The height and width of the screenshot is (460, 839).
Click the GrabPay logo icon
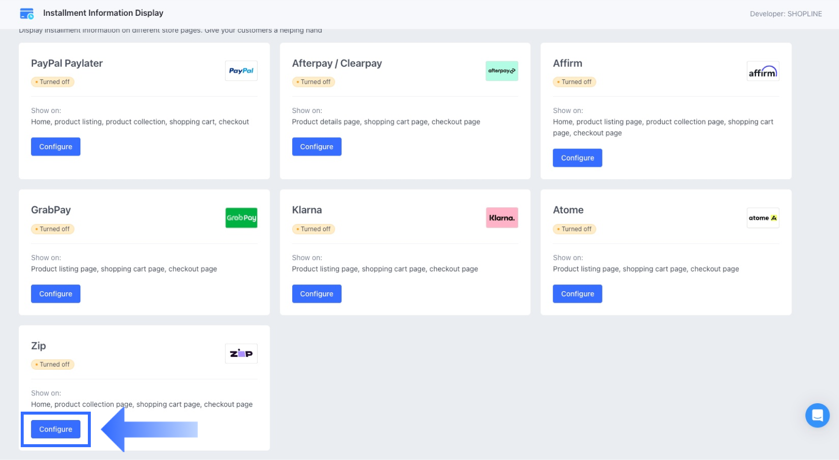click(x=241, y=218)
